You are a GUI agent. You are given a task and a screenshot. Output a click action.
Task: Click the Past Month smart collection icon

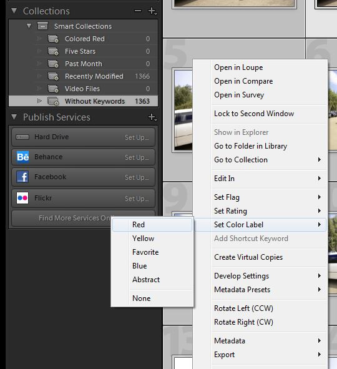[x=53, y=64]
